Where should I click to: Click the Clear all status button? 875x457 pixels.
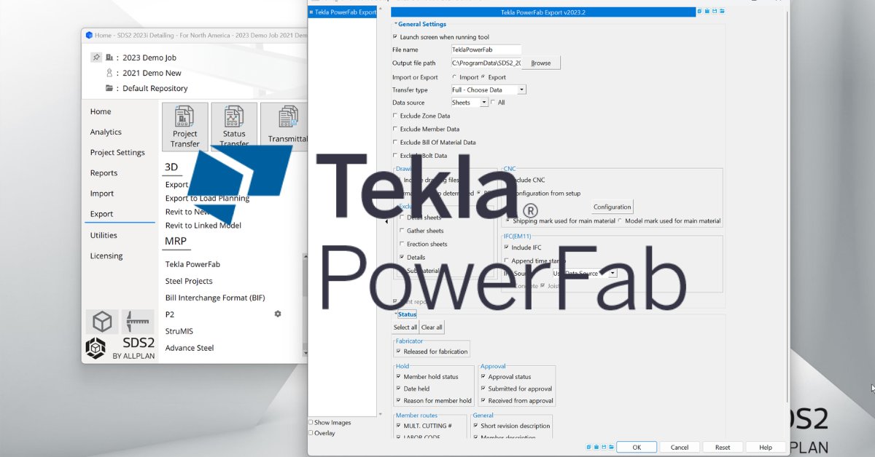[432, 327]
